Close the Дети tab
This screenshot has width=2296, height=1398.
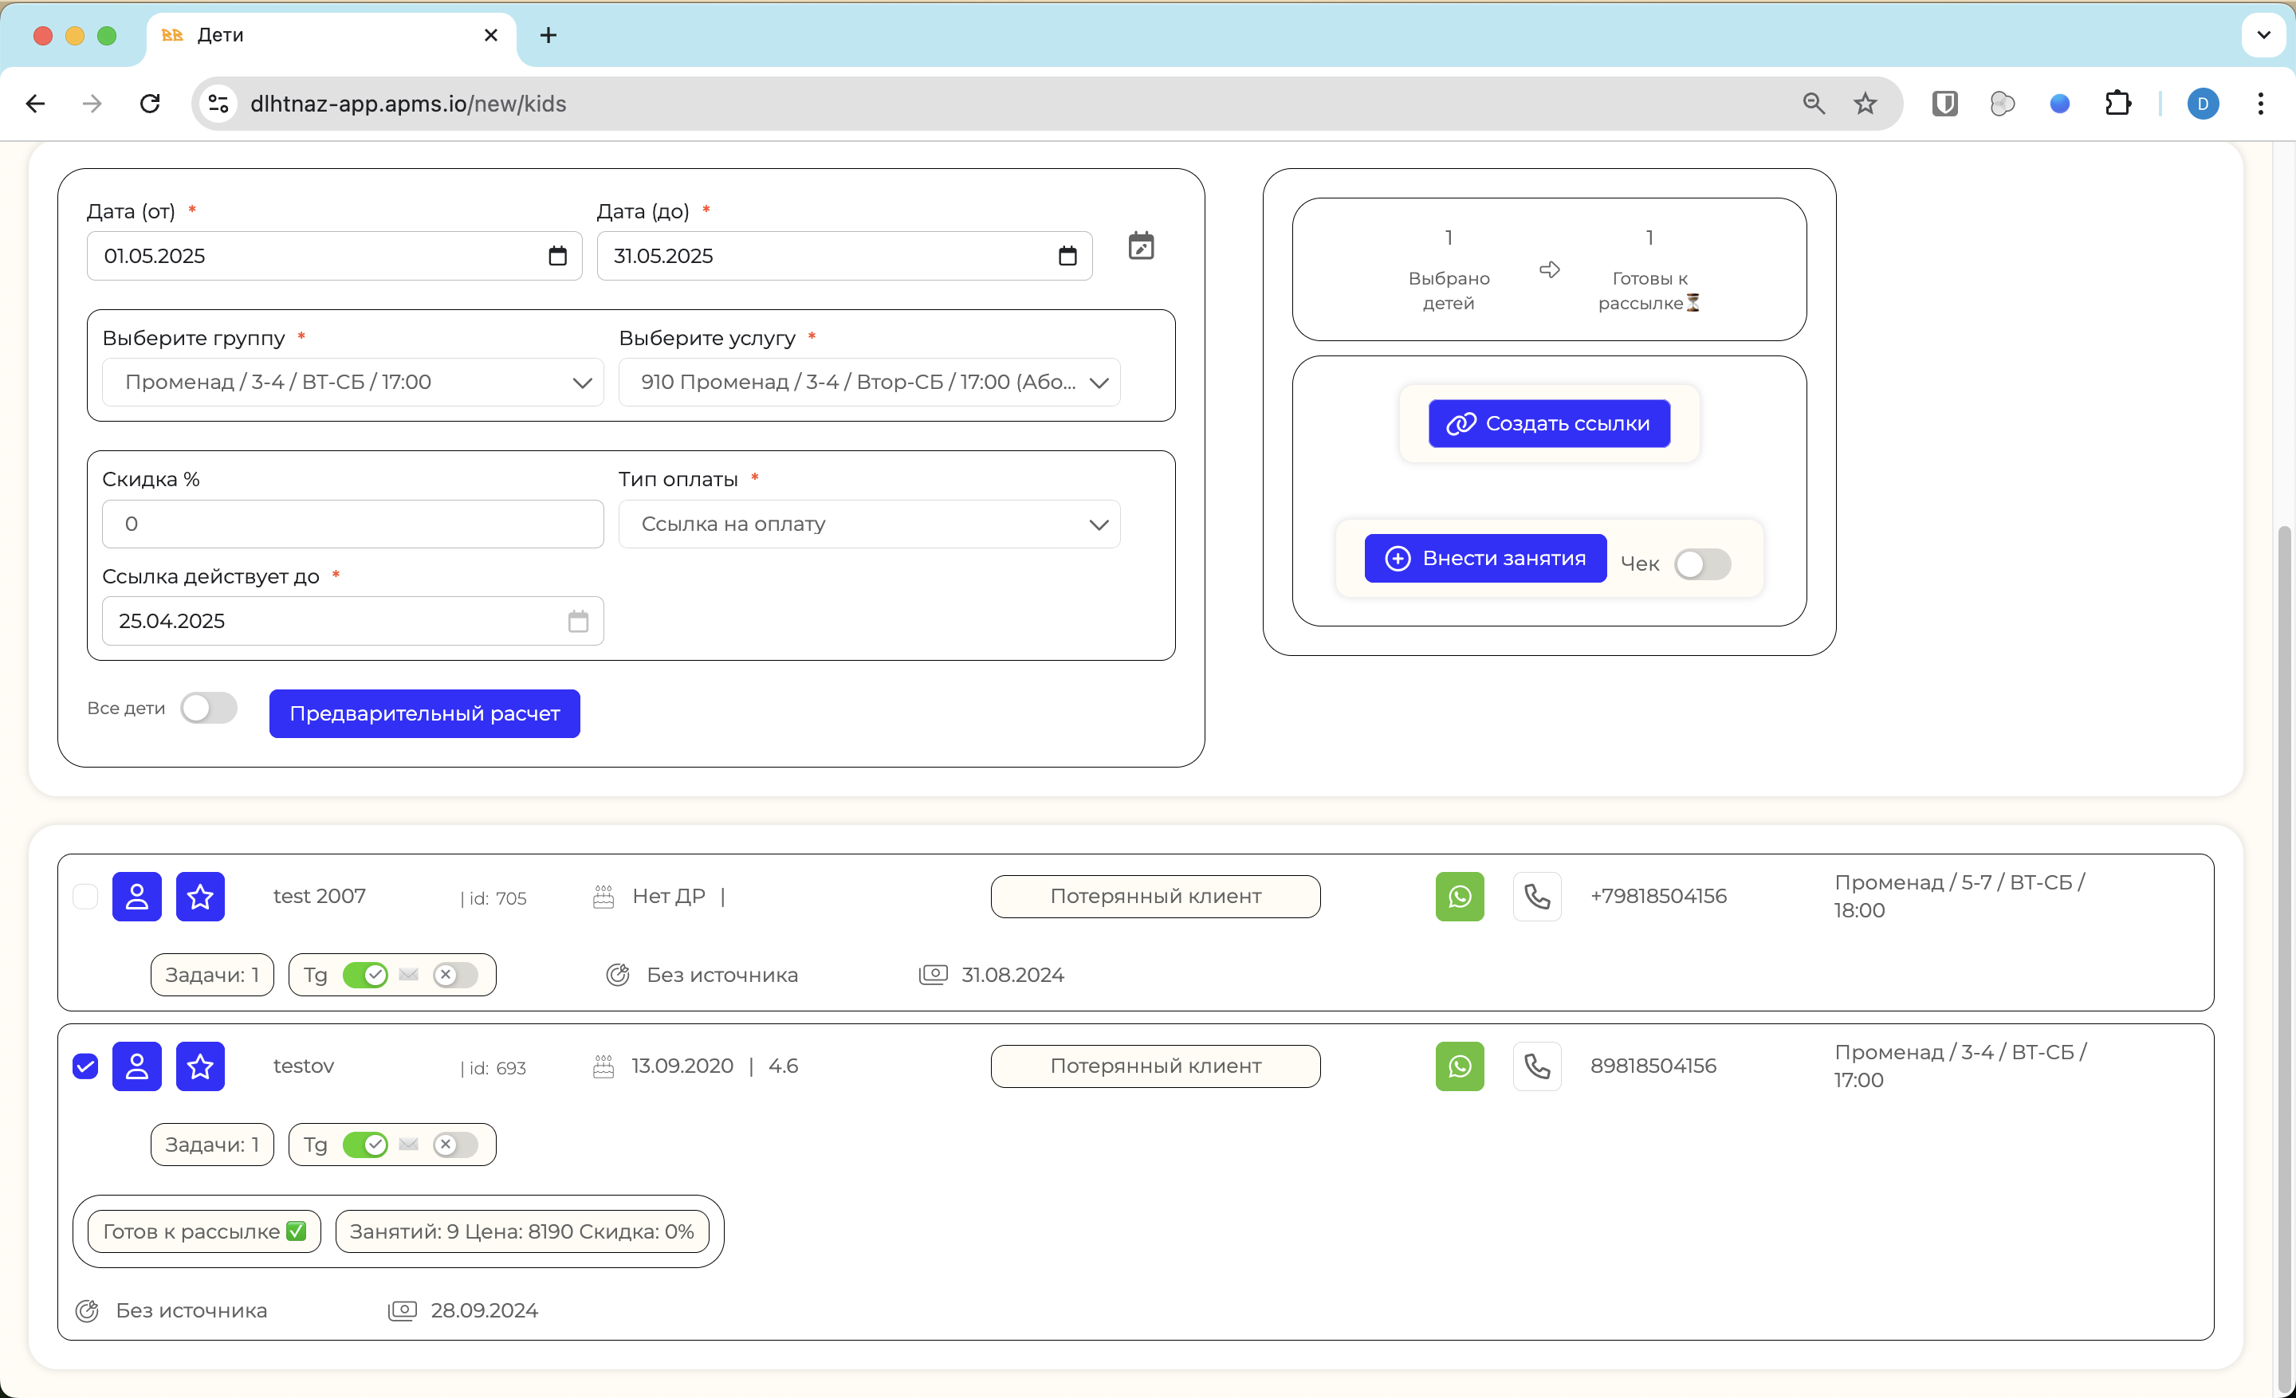491,35
